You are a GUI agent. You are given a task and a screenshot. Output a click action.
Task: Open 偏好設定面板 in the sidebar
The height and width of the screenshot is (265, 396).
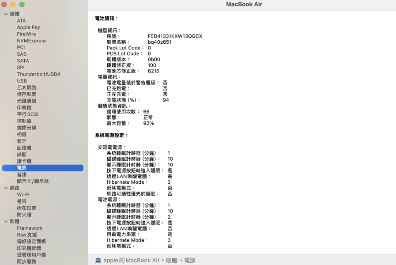(31, 242)
